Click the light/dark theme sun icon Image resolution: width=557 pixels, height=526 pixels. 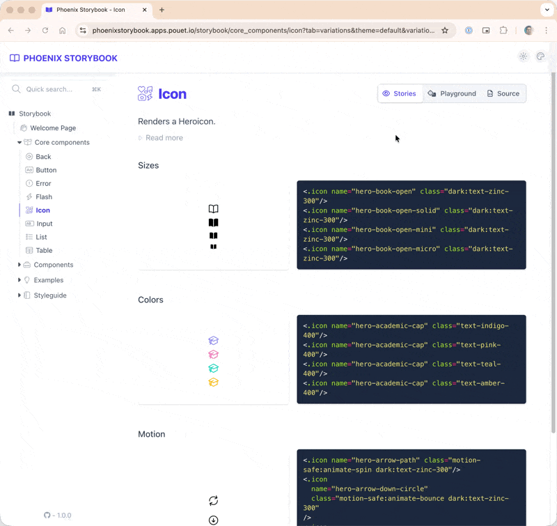click(523, 56)
